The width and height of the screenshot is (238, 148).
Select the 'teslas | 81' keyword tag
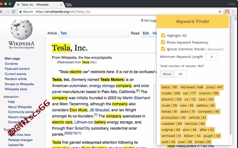point(170,111)
